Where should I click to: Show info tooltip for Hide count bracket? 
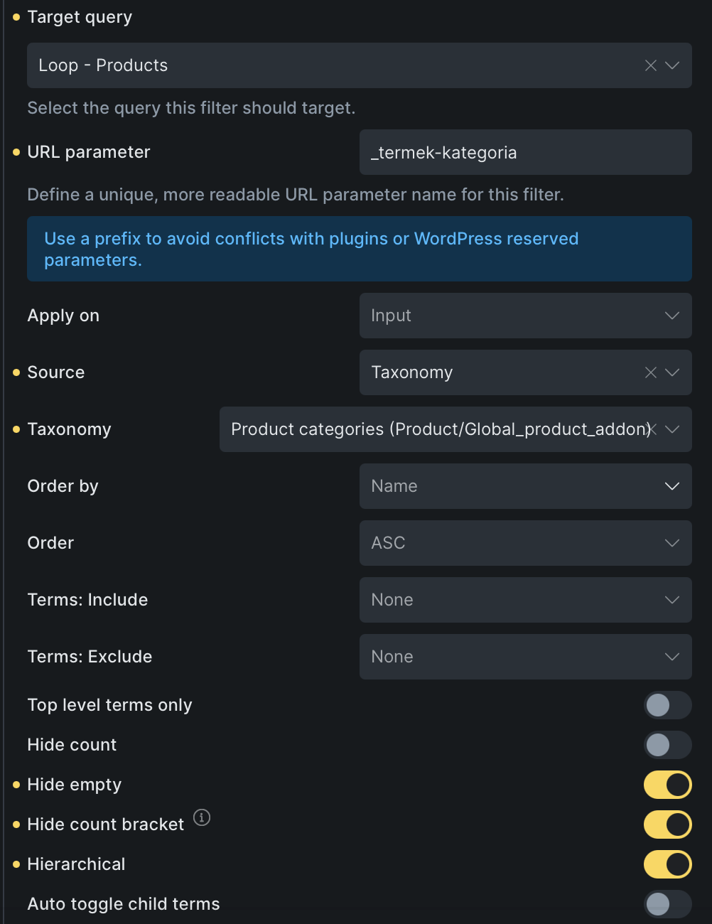(202, 817)
